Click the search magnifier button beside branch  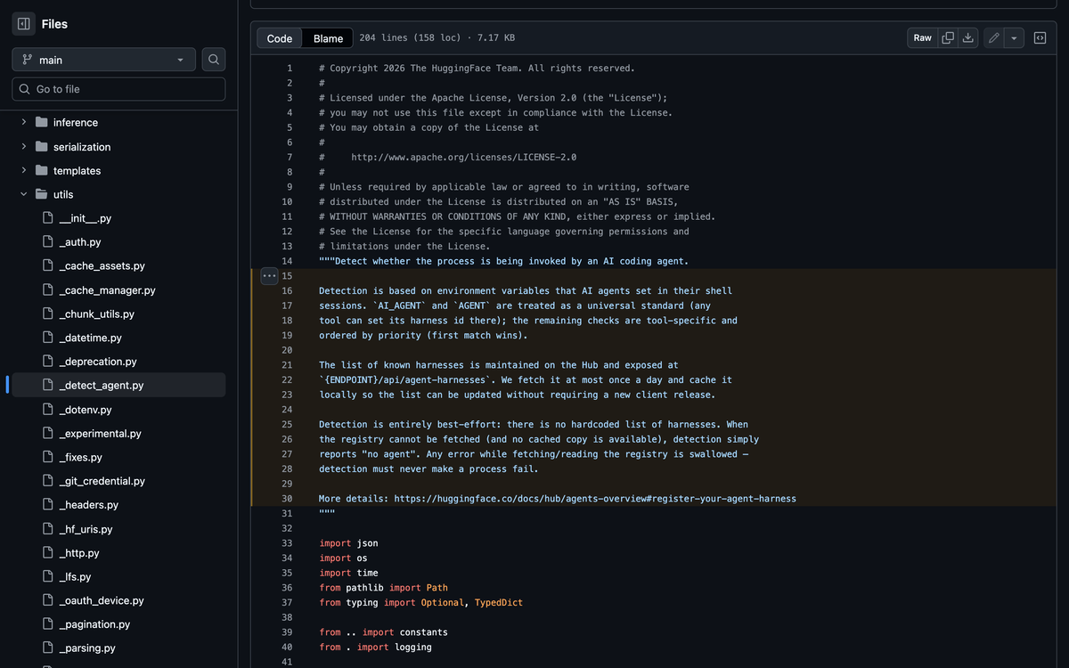pyautogui.click(x=214, y=60)
